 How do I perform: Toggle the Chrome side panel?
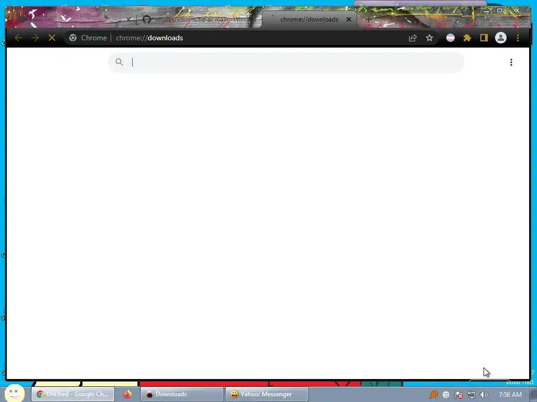point(484,38)
